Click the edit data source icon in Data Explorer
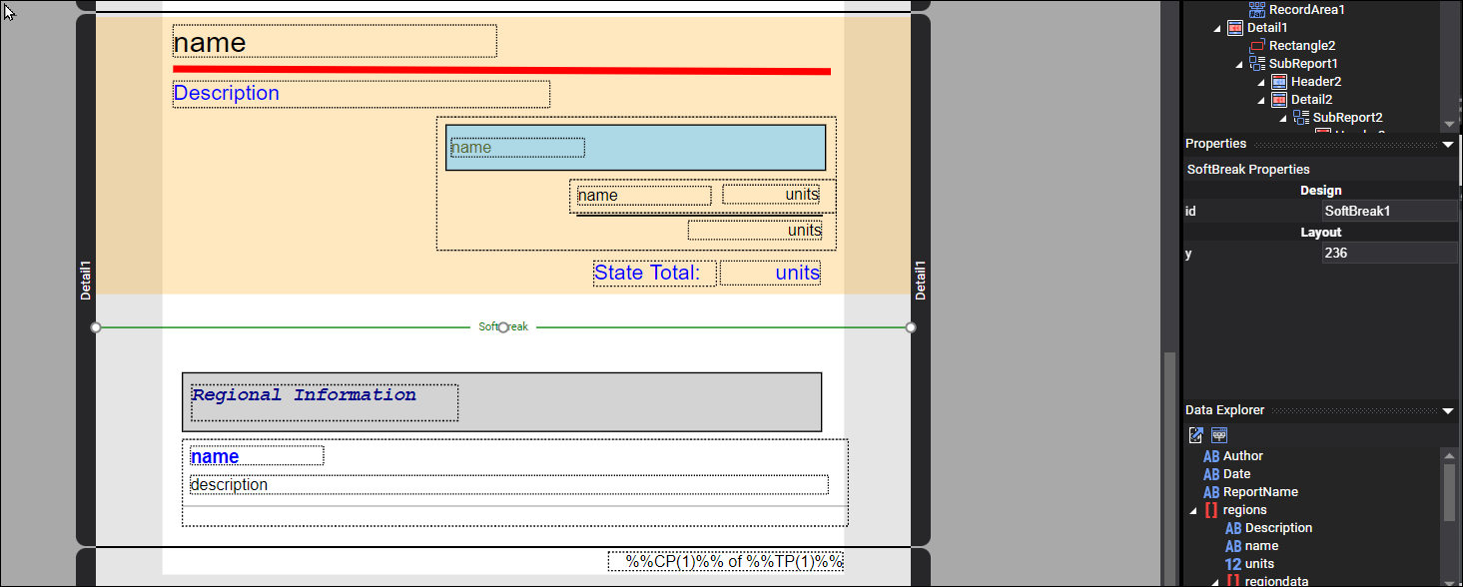The height and width of the screenshot is (587, 1463). click(1196, 435)
